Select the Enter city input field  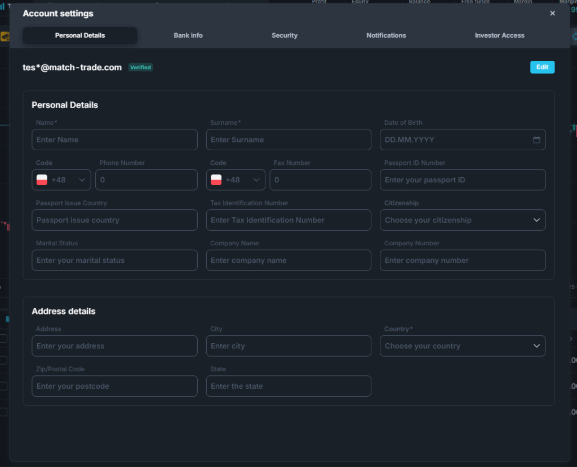click(x=288, y=346)
